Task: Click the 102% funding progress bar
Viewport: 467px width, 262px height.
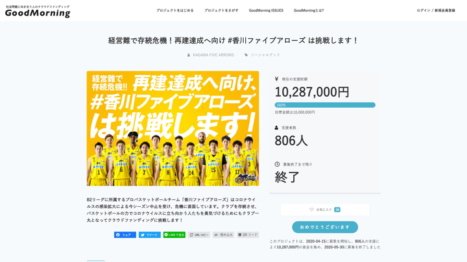Action: pyautogui.click(x=325, y=105)
